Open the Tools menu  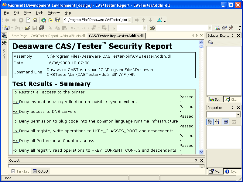pos(39,13)
